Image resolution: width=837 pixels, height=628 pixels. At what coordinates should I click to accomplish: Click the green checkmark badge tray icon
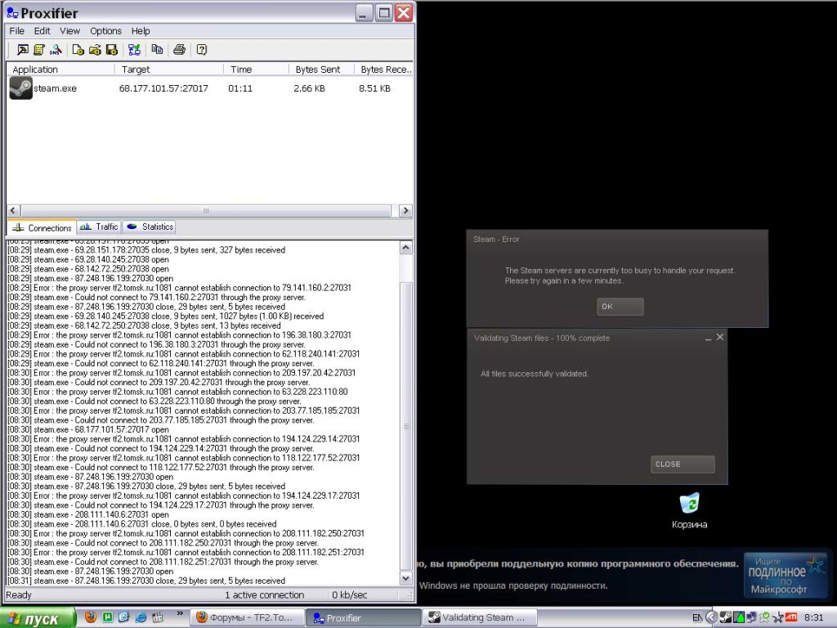[x=765, y=617]
